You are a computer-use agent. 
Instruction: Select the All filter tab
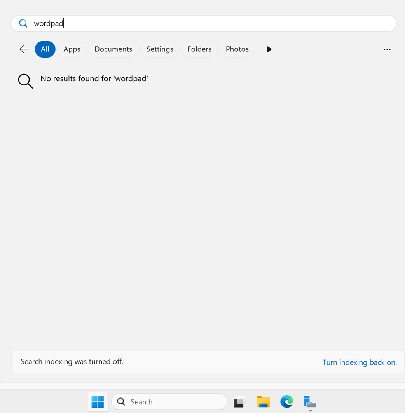click(x=45, y=49)
